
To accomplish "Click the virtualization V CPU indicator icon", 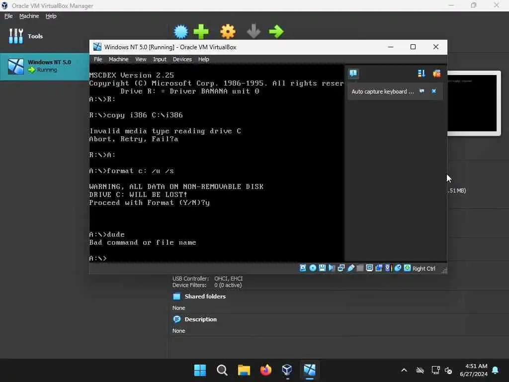I will [x=388, y=268].
